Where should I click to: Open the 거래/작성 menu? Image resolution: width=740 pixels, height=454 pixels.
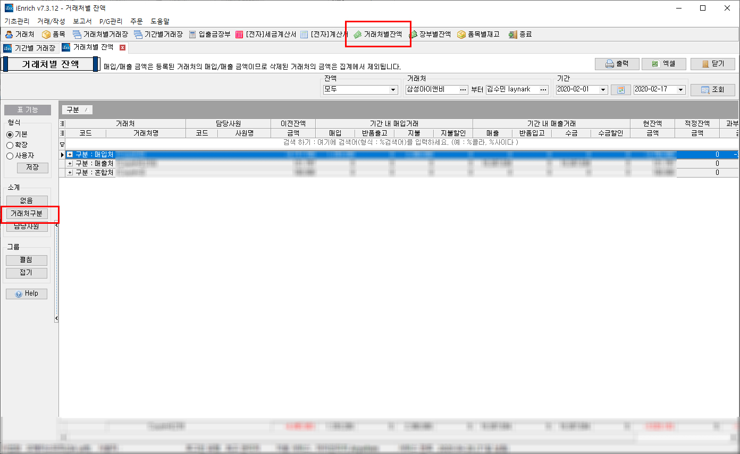[51, 21]
